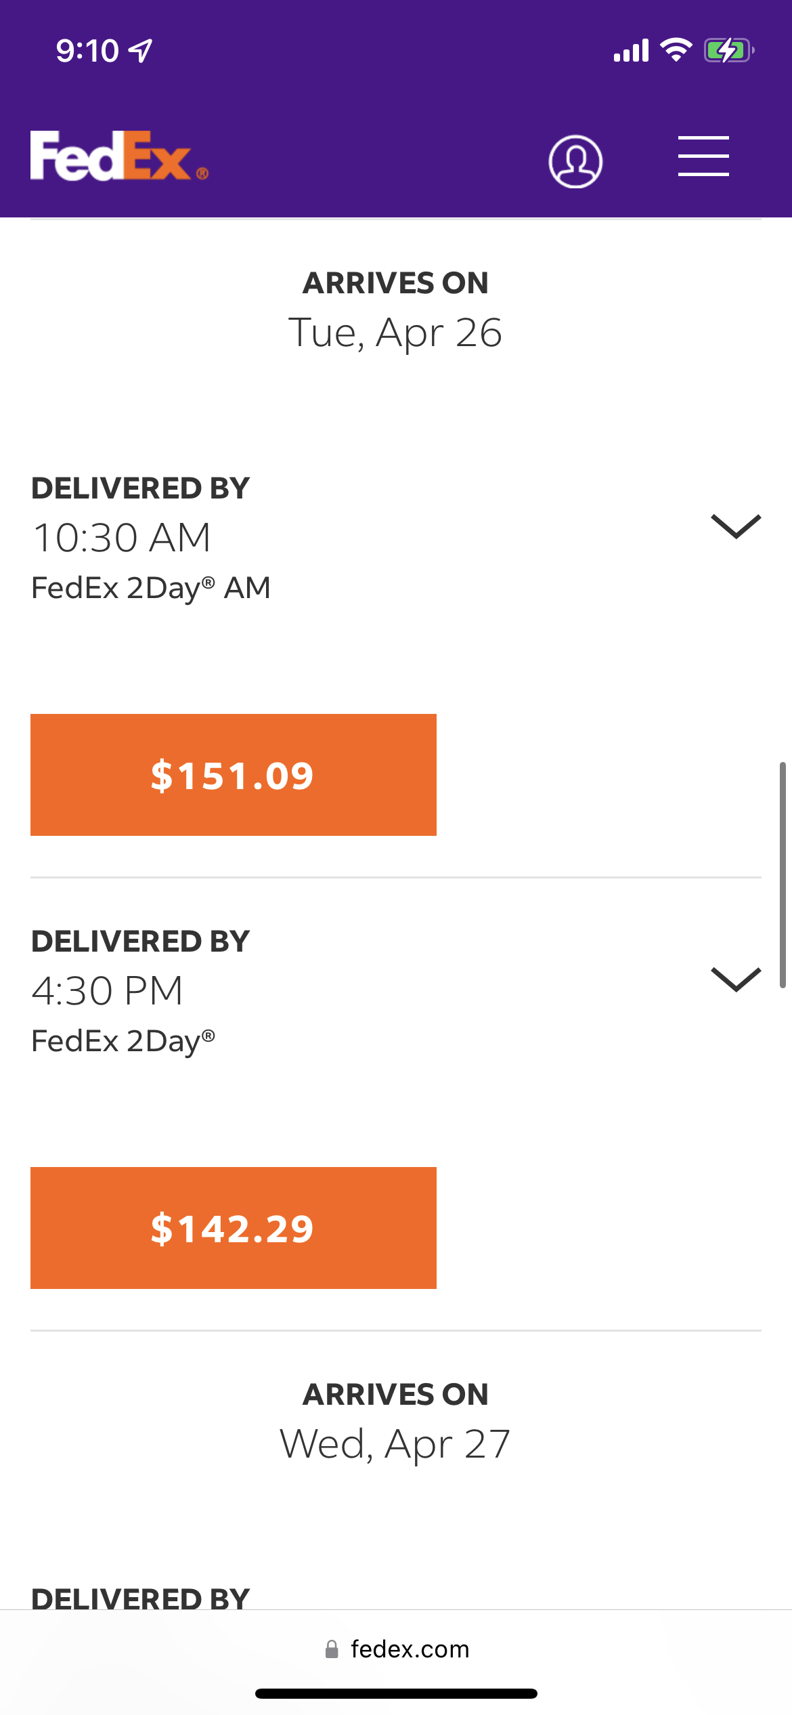Viewport: 792px width, 1715px height.
Task: Tap the location arrow status icon
Action: [x=141, y=51]
